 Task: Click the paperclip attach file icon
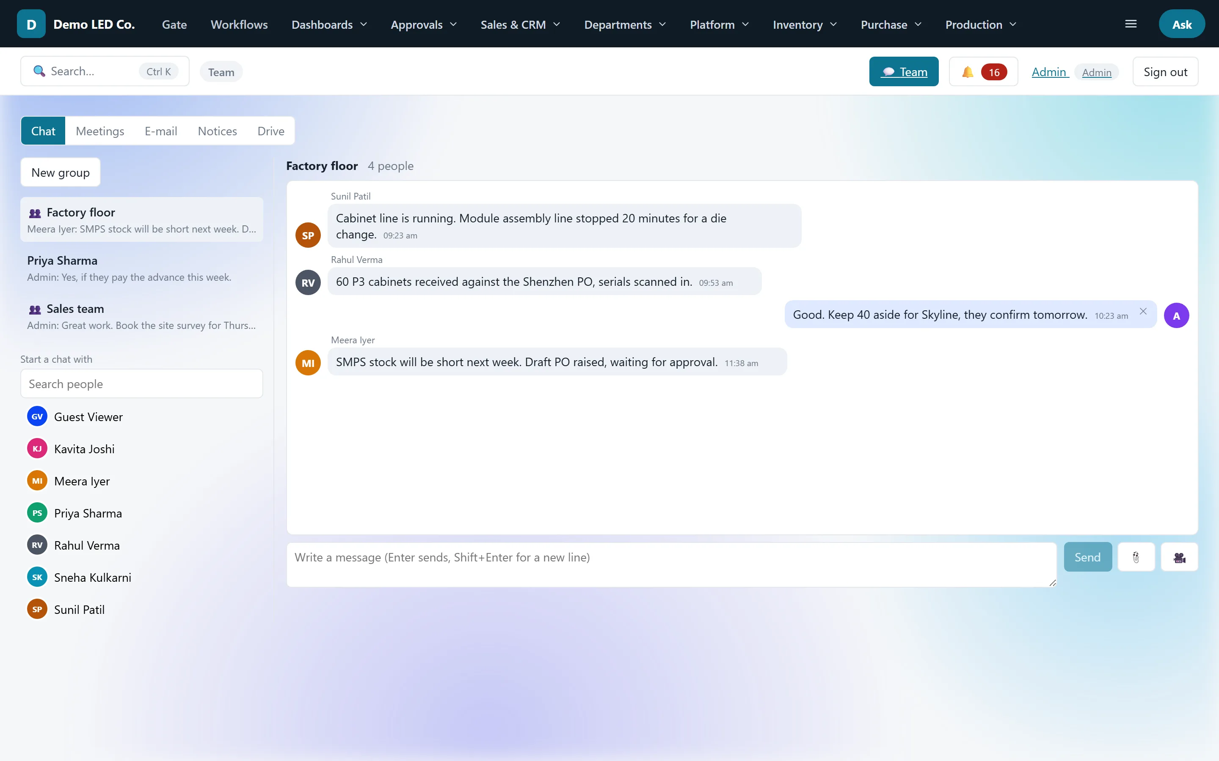pyautogui.click(x=1136, y=557)
